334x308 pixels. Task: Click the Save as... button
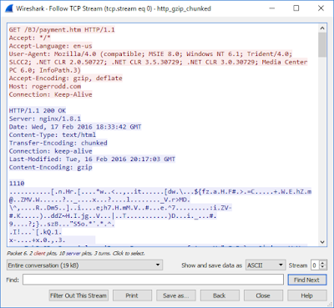tap(175, 295)
